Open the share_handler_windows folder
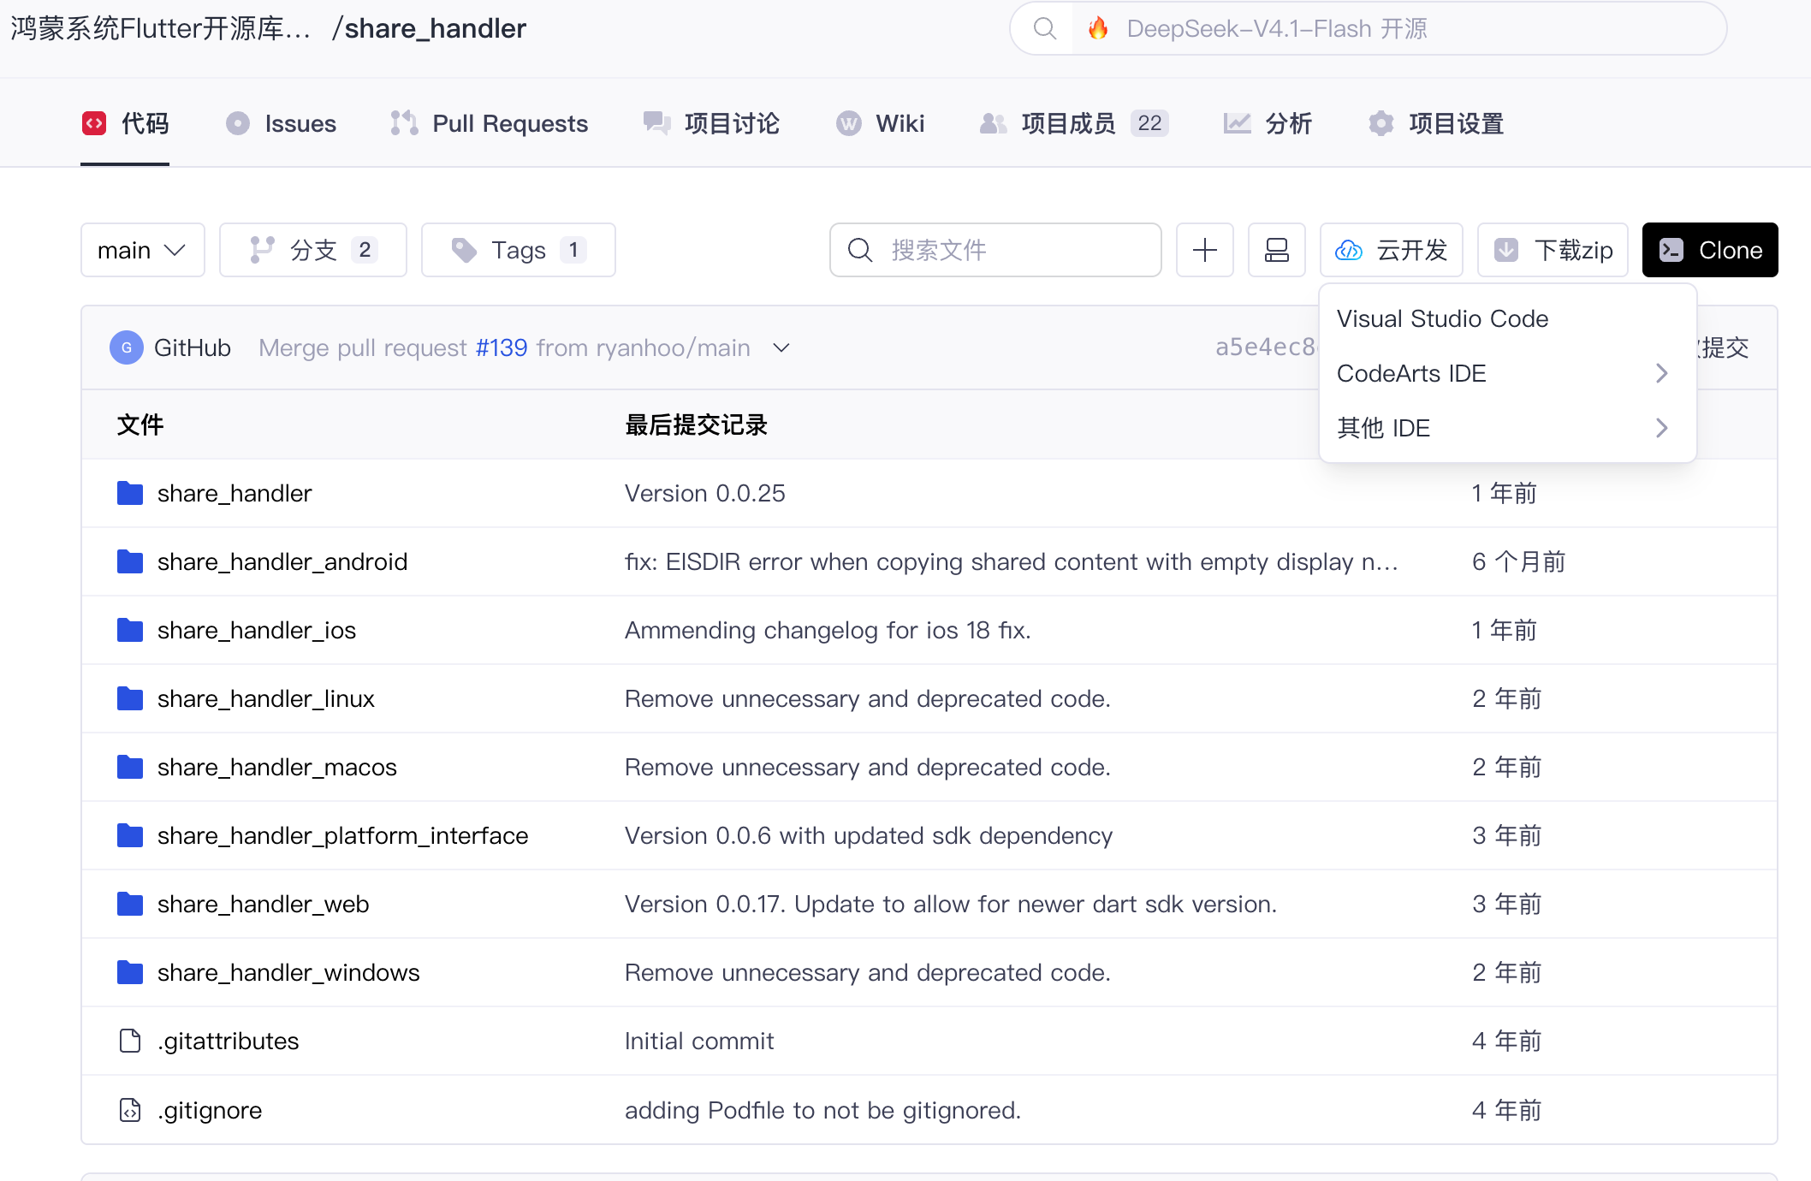Image resolution: width=1811 pixels, height=1181 pixels. click(288, 972)
